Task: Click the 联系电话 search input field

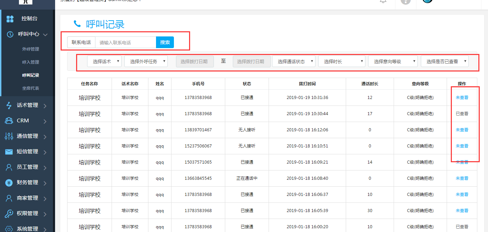Action: [125, 43]
